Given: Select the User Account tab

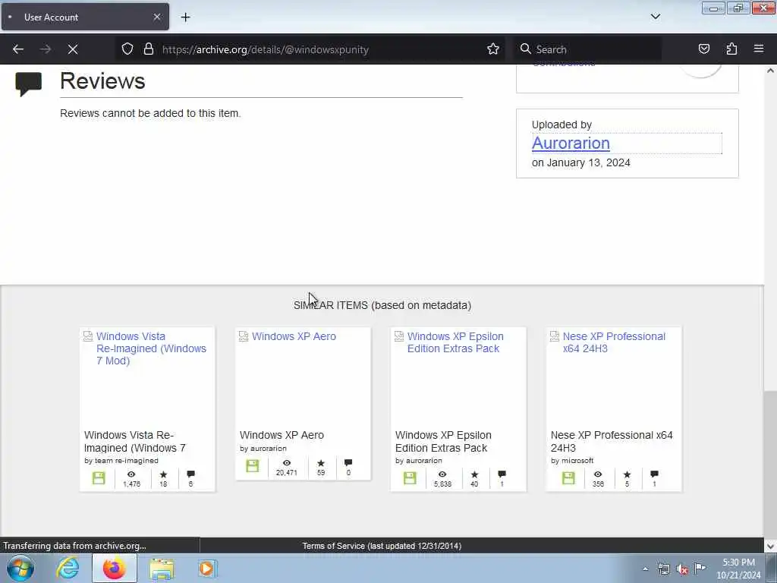Looking at the screenshot, I should pyautogui.click(x=85, y=17).
